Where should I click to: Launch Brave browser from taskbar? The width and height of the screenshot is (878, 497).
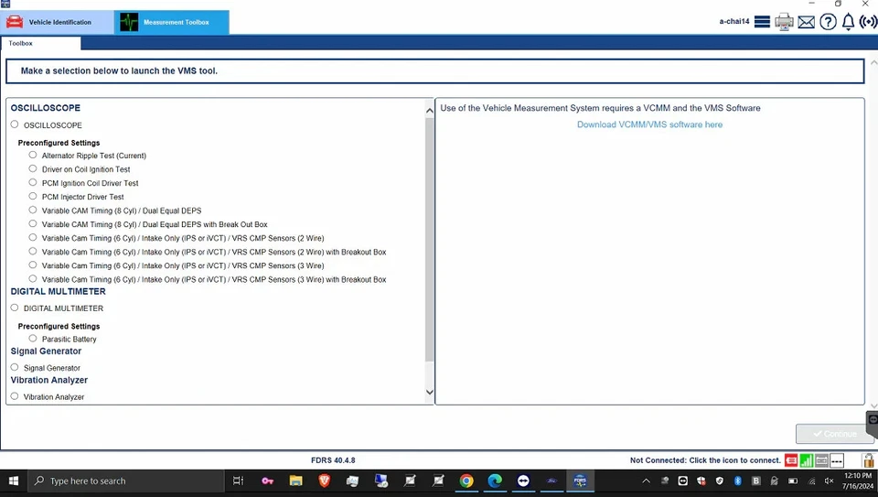coord(324,481)
